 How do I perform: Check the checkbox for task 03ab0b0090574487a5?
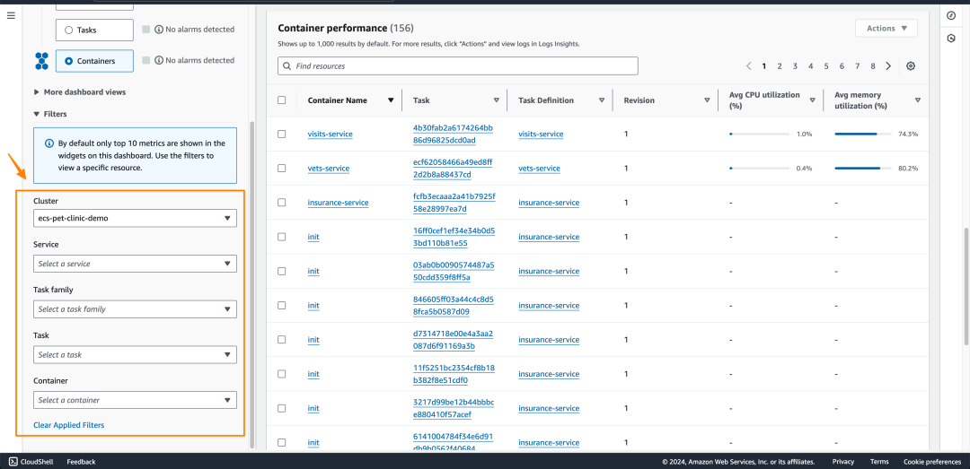pos(282,271)
